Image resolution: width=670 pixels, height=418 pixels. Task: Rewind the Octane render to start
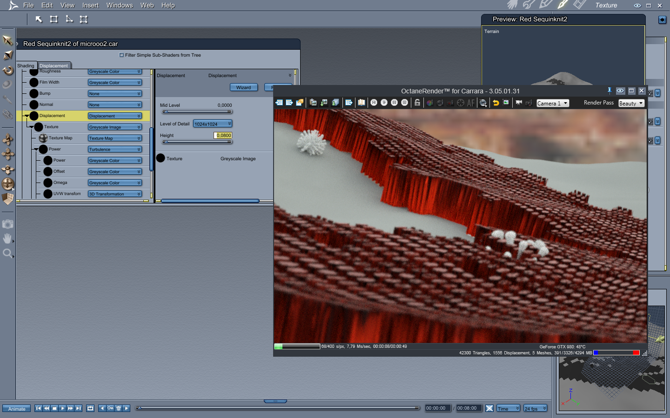click(x=374, y=103)
